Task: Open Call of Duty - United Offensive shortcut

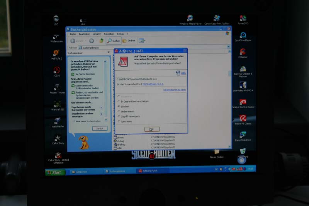Action: click(x=58, y=158)
